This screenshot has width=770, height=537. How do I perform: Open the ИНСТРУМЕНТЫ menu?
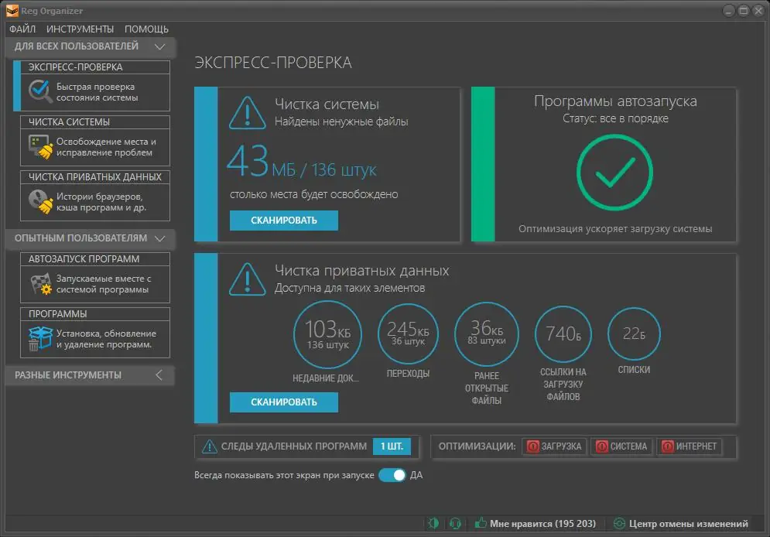pos(81,29)
